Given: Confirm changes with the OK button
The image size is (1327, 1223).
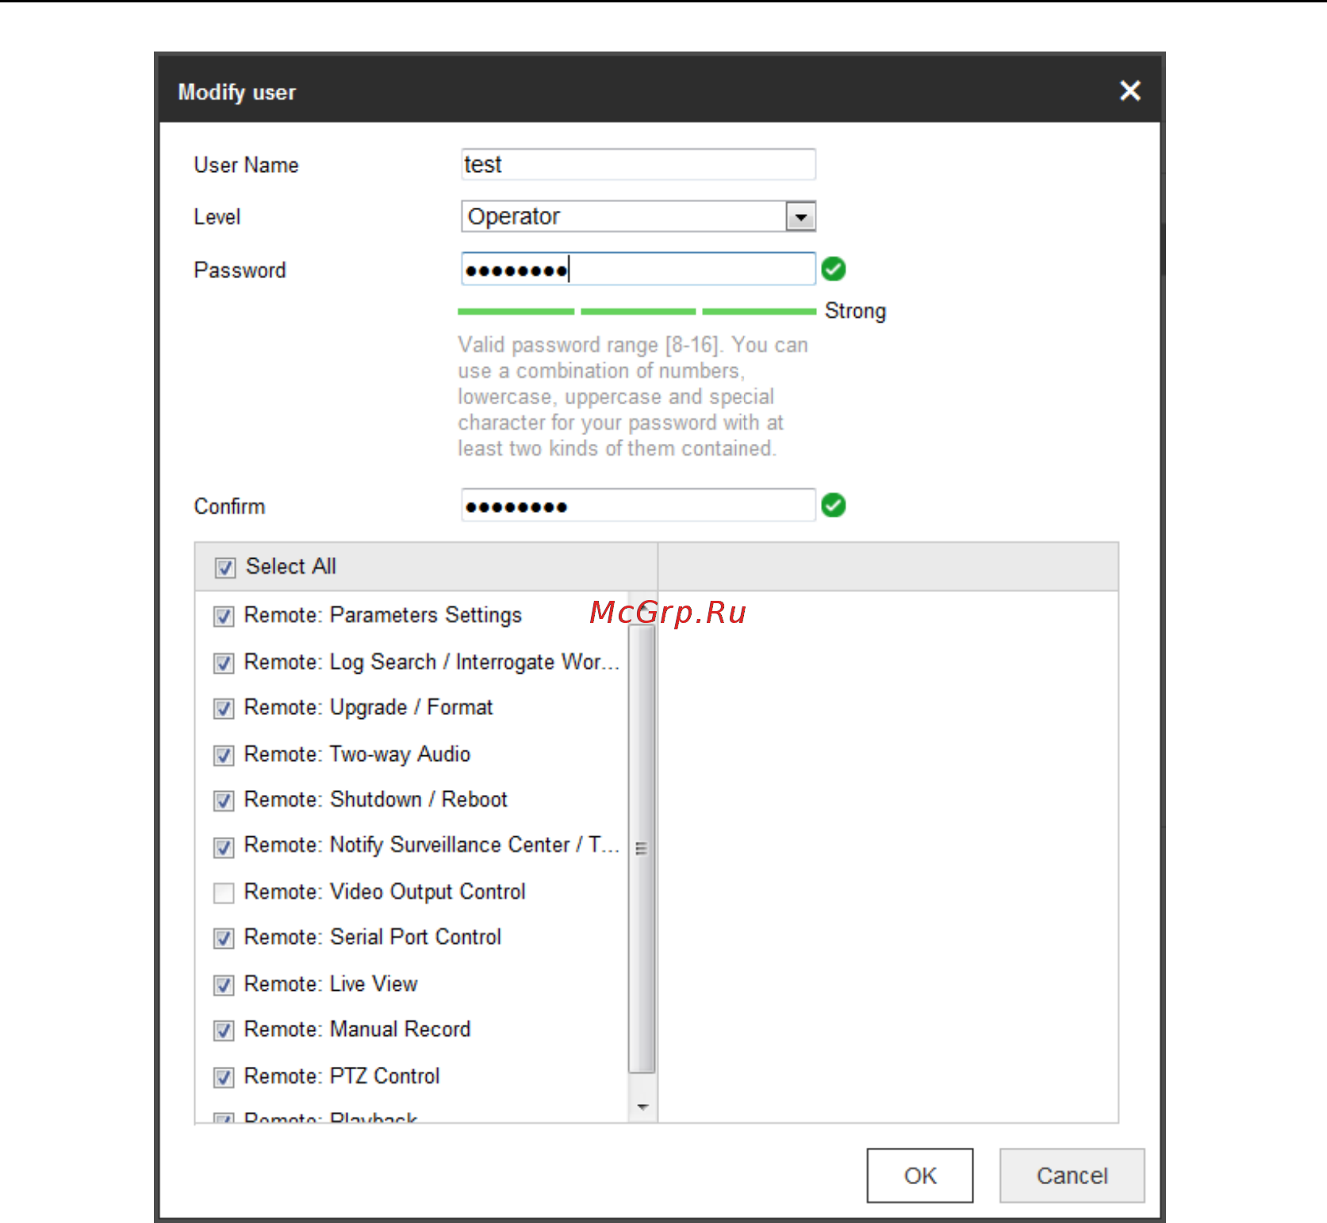Looking at the screenshot, I should 919,1175.
